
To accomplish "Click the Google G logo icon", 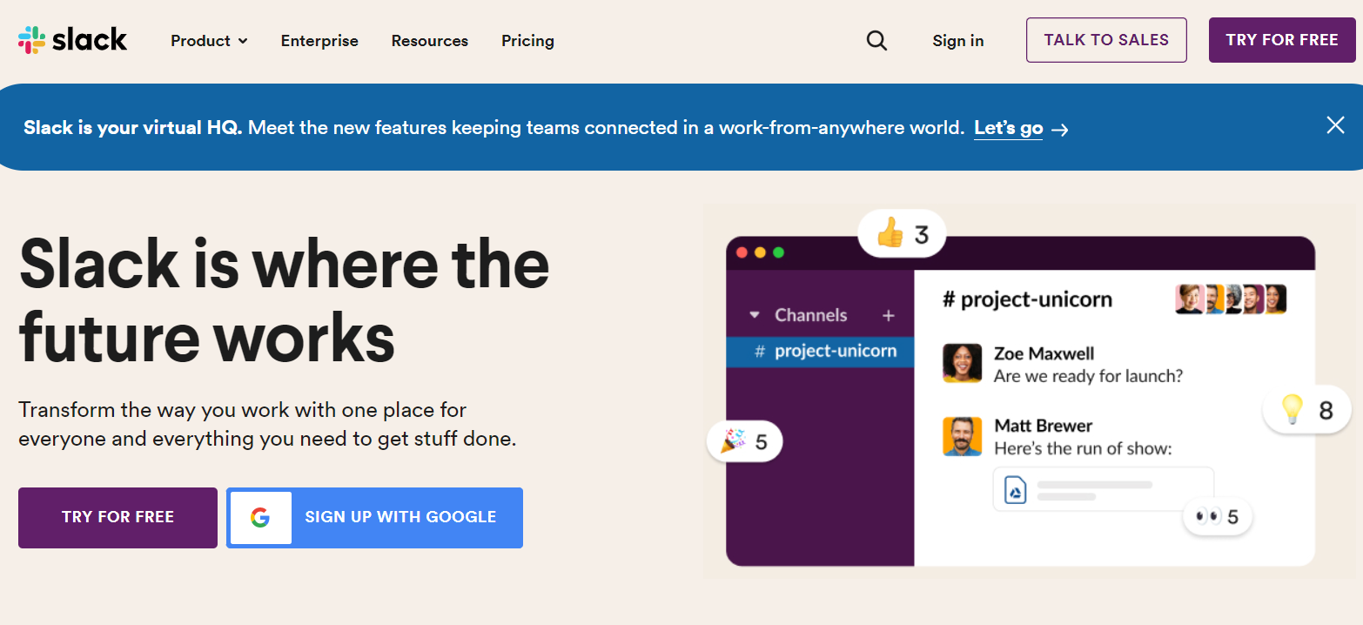I will (x=260, y=518).
